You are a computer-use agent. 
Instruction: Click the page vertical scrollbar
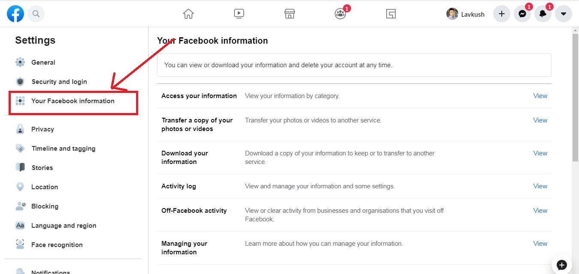(x=576, y=98)
